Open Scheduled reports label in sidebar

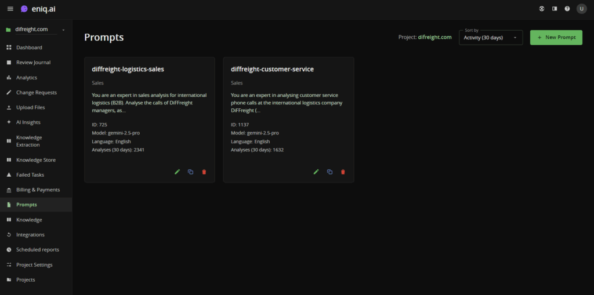[x=38, y=250]
